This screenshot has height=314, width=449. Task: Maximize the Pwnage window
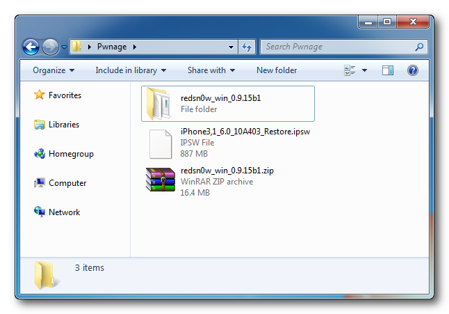(387, 22)
